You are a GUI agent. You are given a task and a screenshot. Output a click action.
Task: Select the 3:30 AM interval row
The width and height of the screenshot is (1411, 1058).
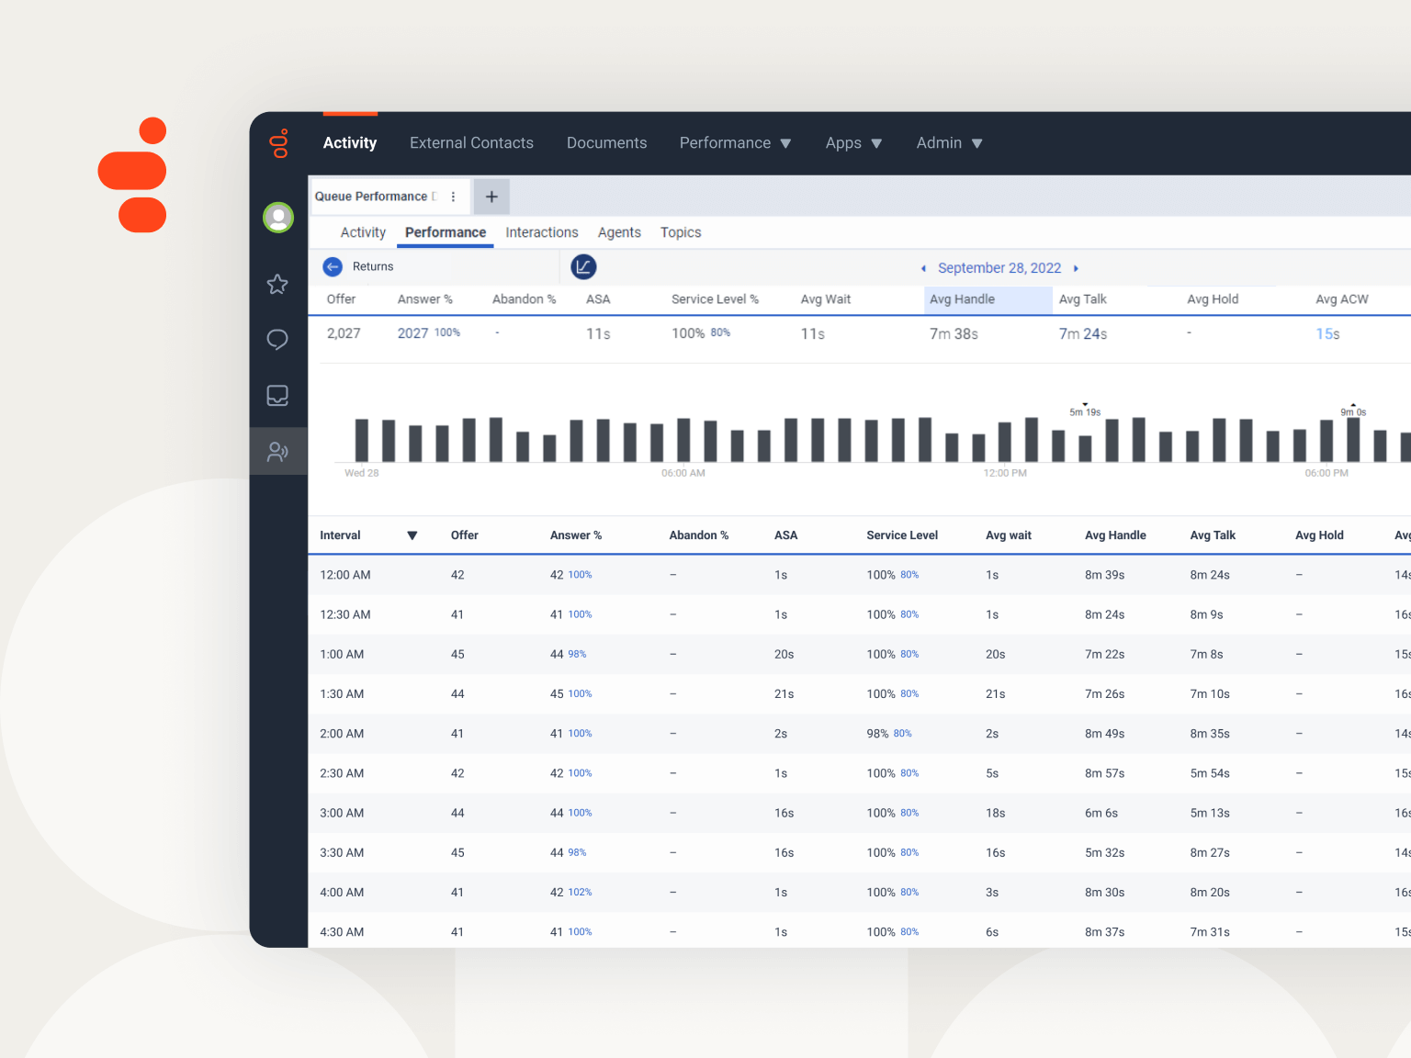859,852
